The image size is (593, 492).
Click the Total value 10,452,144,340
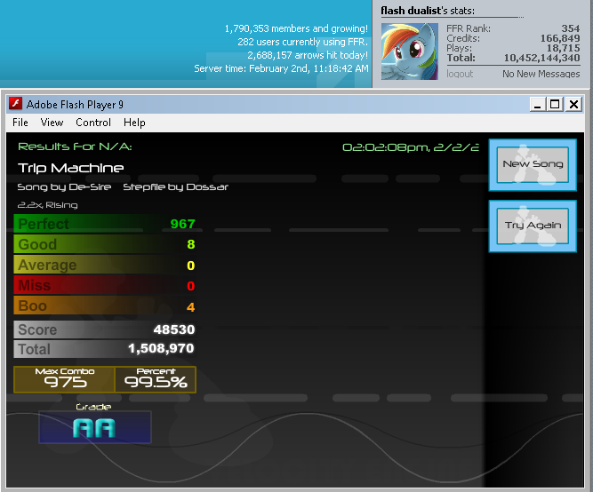click(x=541, y=58)
